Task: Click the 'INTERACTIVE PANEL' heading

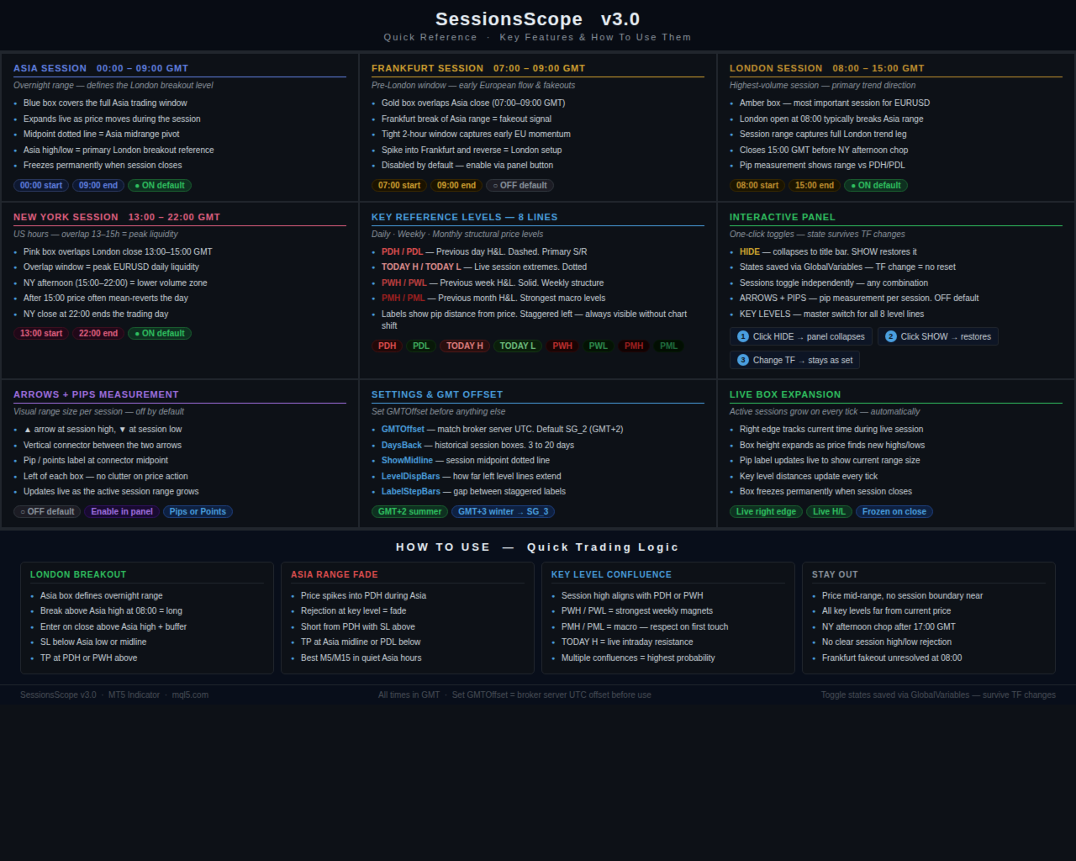Action: pos(783,217)
